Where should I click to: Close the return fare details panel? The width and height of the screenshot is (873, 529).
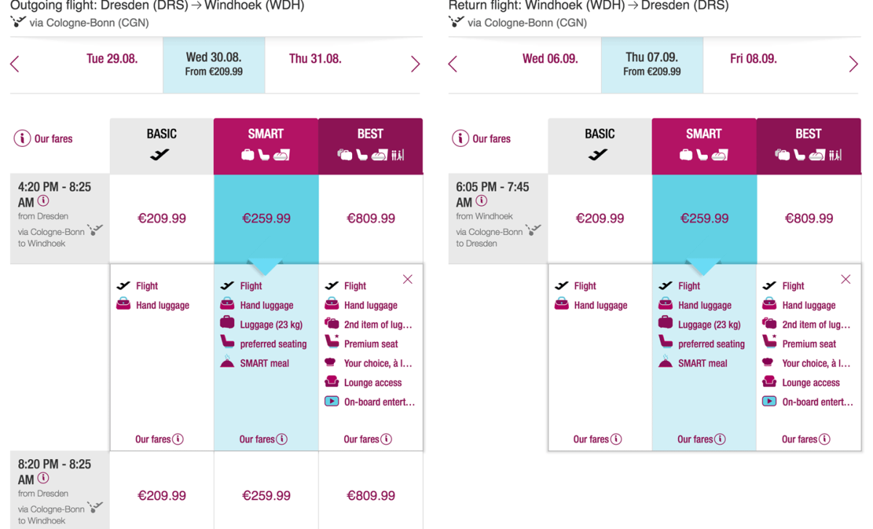click(845, 279)
